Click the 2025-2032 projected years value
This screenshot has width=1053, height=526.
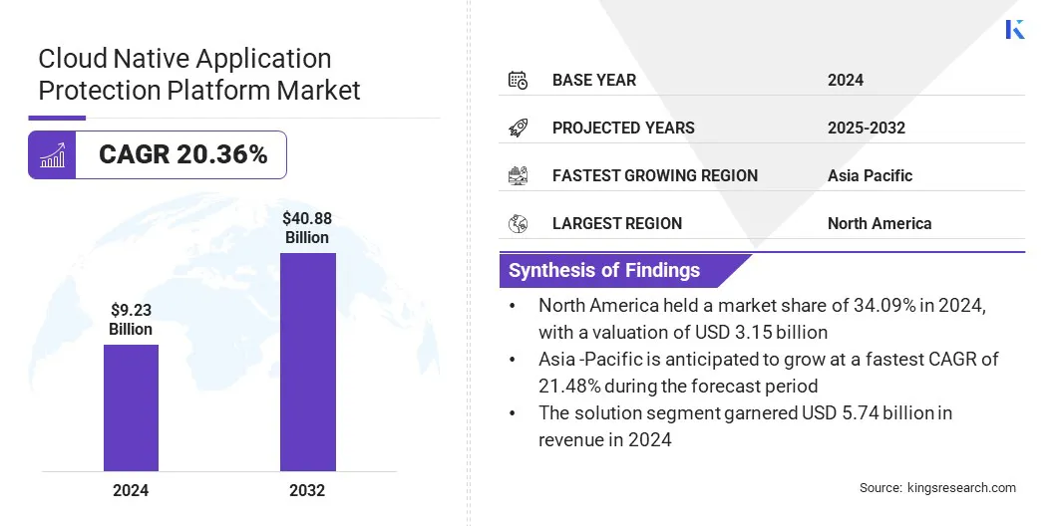866,128
